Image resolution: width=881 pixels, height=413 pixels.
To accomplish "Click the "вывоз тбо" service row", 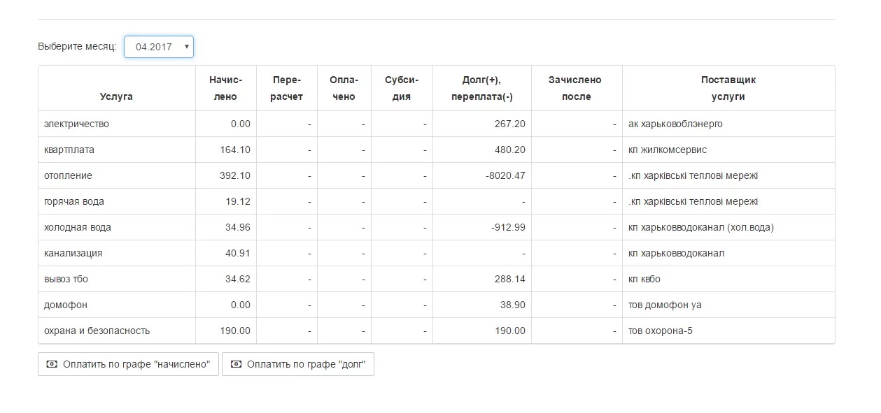I will (x=436, y=279).
